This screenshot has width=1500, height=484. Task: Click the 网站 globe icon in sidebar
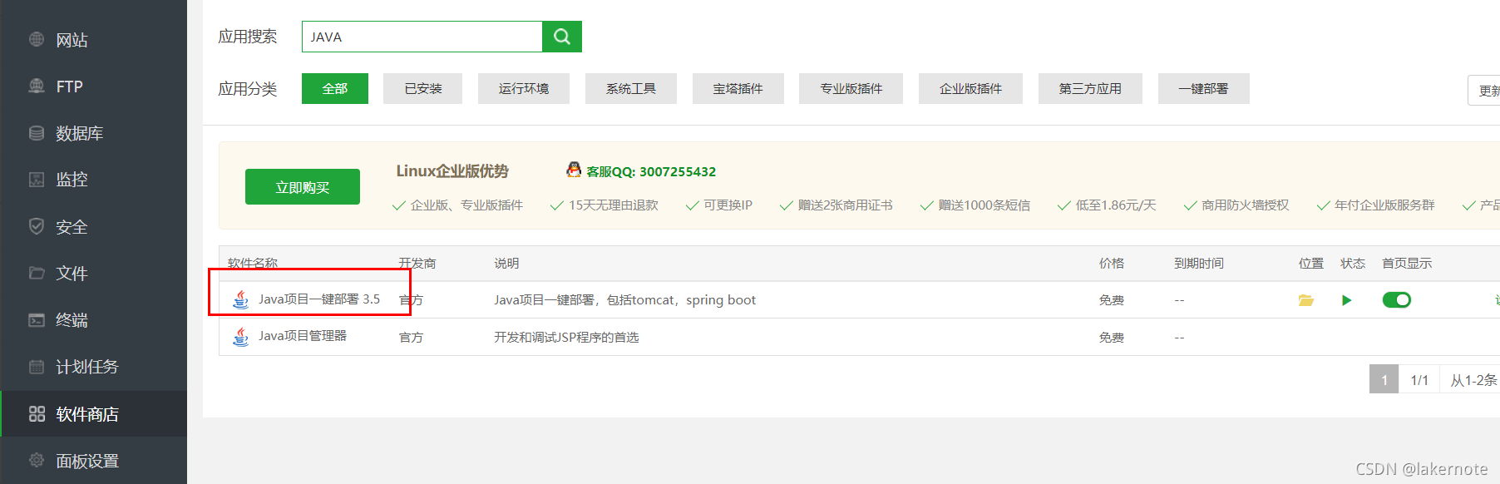click(x=37, y=39)
